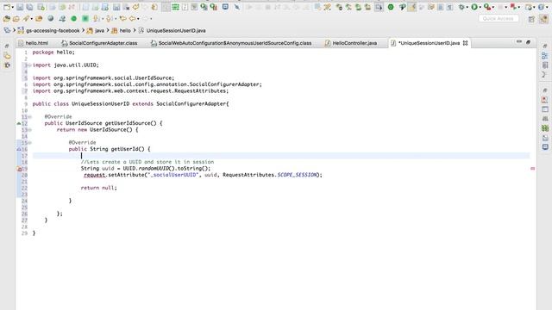
Task: Go to Next Annotation icon
Action: 96,19
